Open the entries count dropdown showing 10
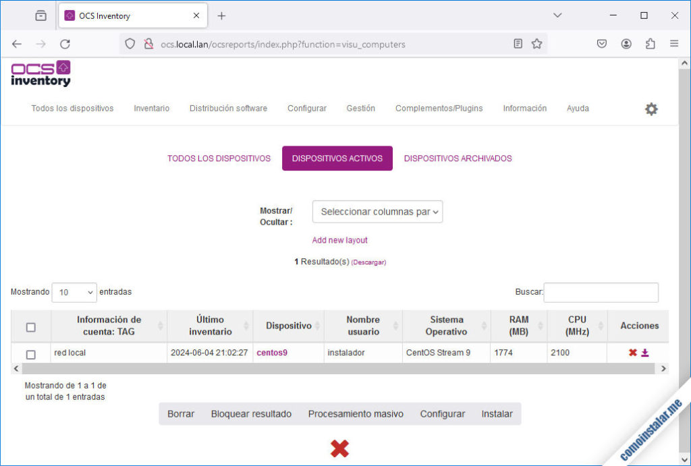This screenshot has width=691, height=466. click(74, 293)
